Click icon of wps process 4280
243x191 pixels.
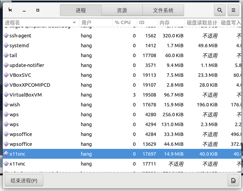pos(6,115)
